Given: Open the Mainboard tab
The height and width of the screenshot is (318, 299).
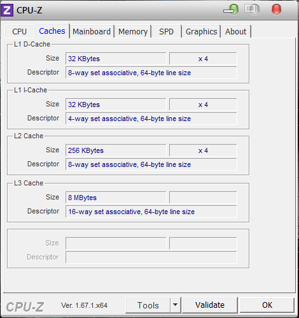Looking at the screenshot, I should click(92, 31).
